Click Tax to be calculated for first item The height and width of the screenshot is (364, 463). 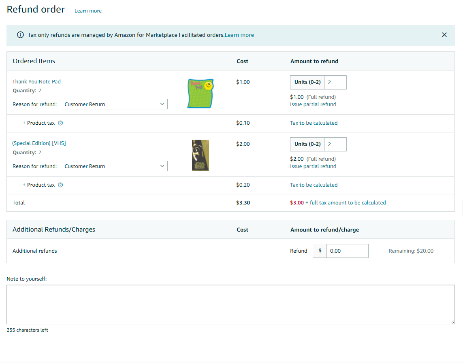pyautogui.click(x=314, y=123)
